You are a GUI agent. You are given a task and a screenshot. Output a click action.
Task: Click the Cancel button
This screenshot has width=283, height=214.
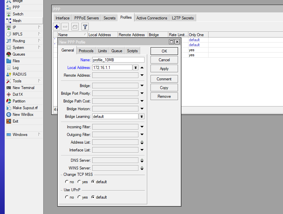[x=164, y=60]
